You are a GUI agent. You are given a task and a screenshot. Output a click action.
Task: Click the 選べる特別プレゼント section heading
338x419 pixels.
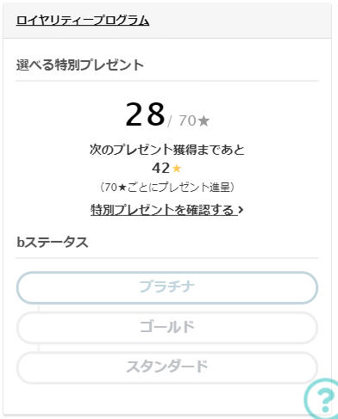point(80,65)
